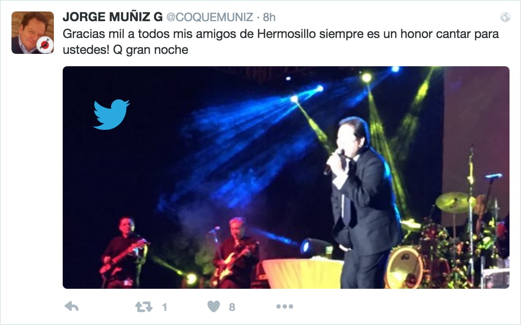Click the tweet text about Hermosillo
The width and height of the screenshot is (521, 325).
pos(281,42)
